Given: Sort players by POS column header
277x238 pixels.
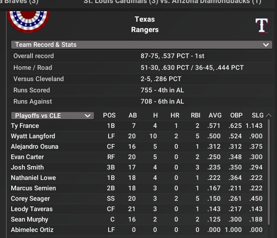Looking at the screenshot, I should (x=109, y=115).
